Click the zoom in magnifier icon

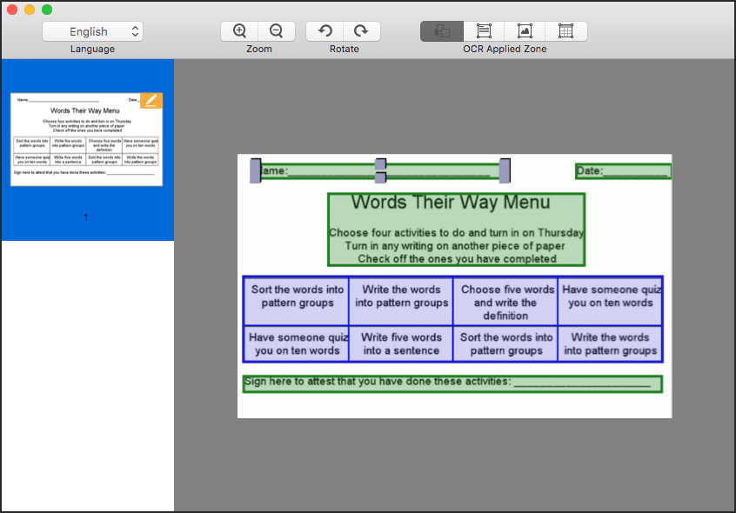[238, 30]
